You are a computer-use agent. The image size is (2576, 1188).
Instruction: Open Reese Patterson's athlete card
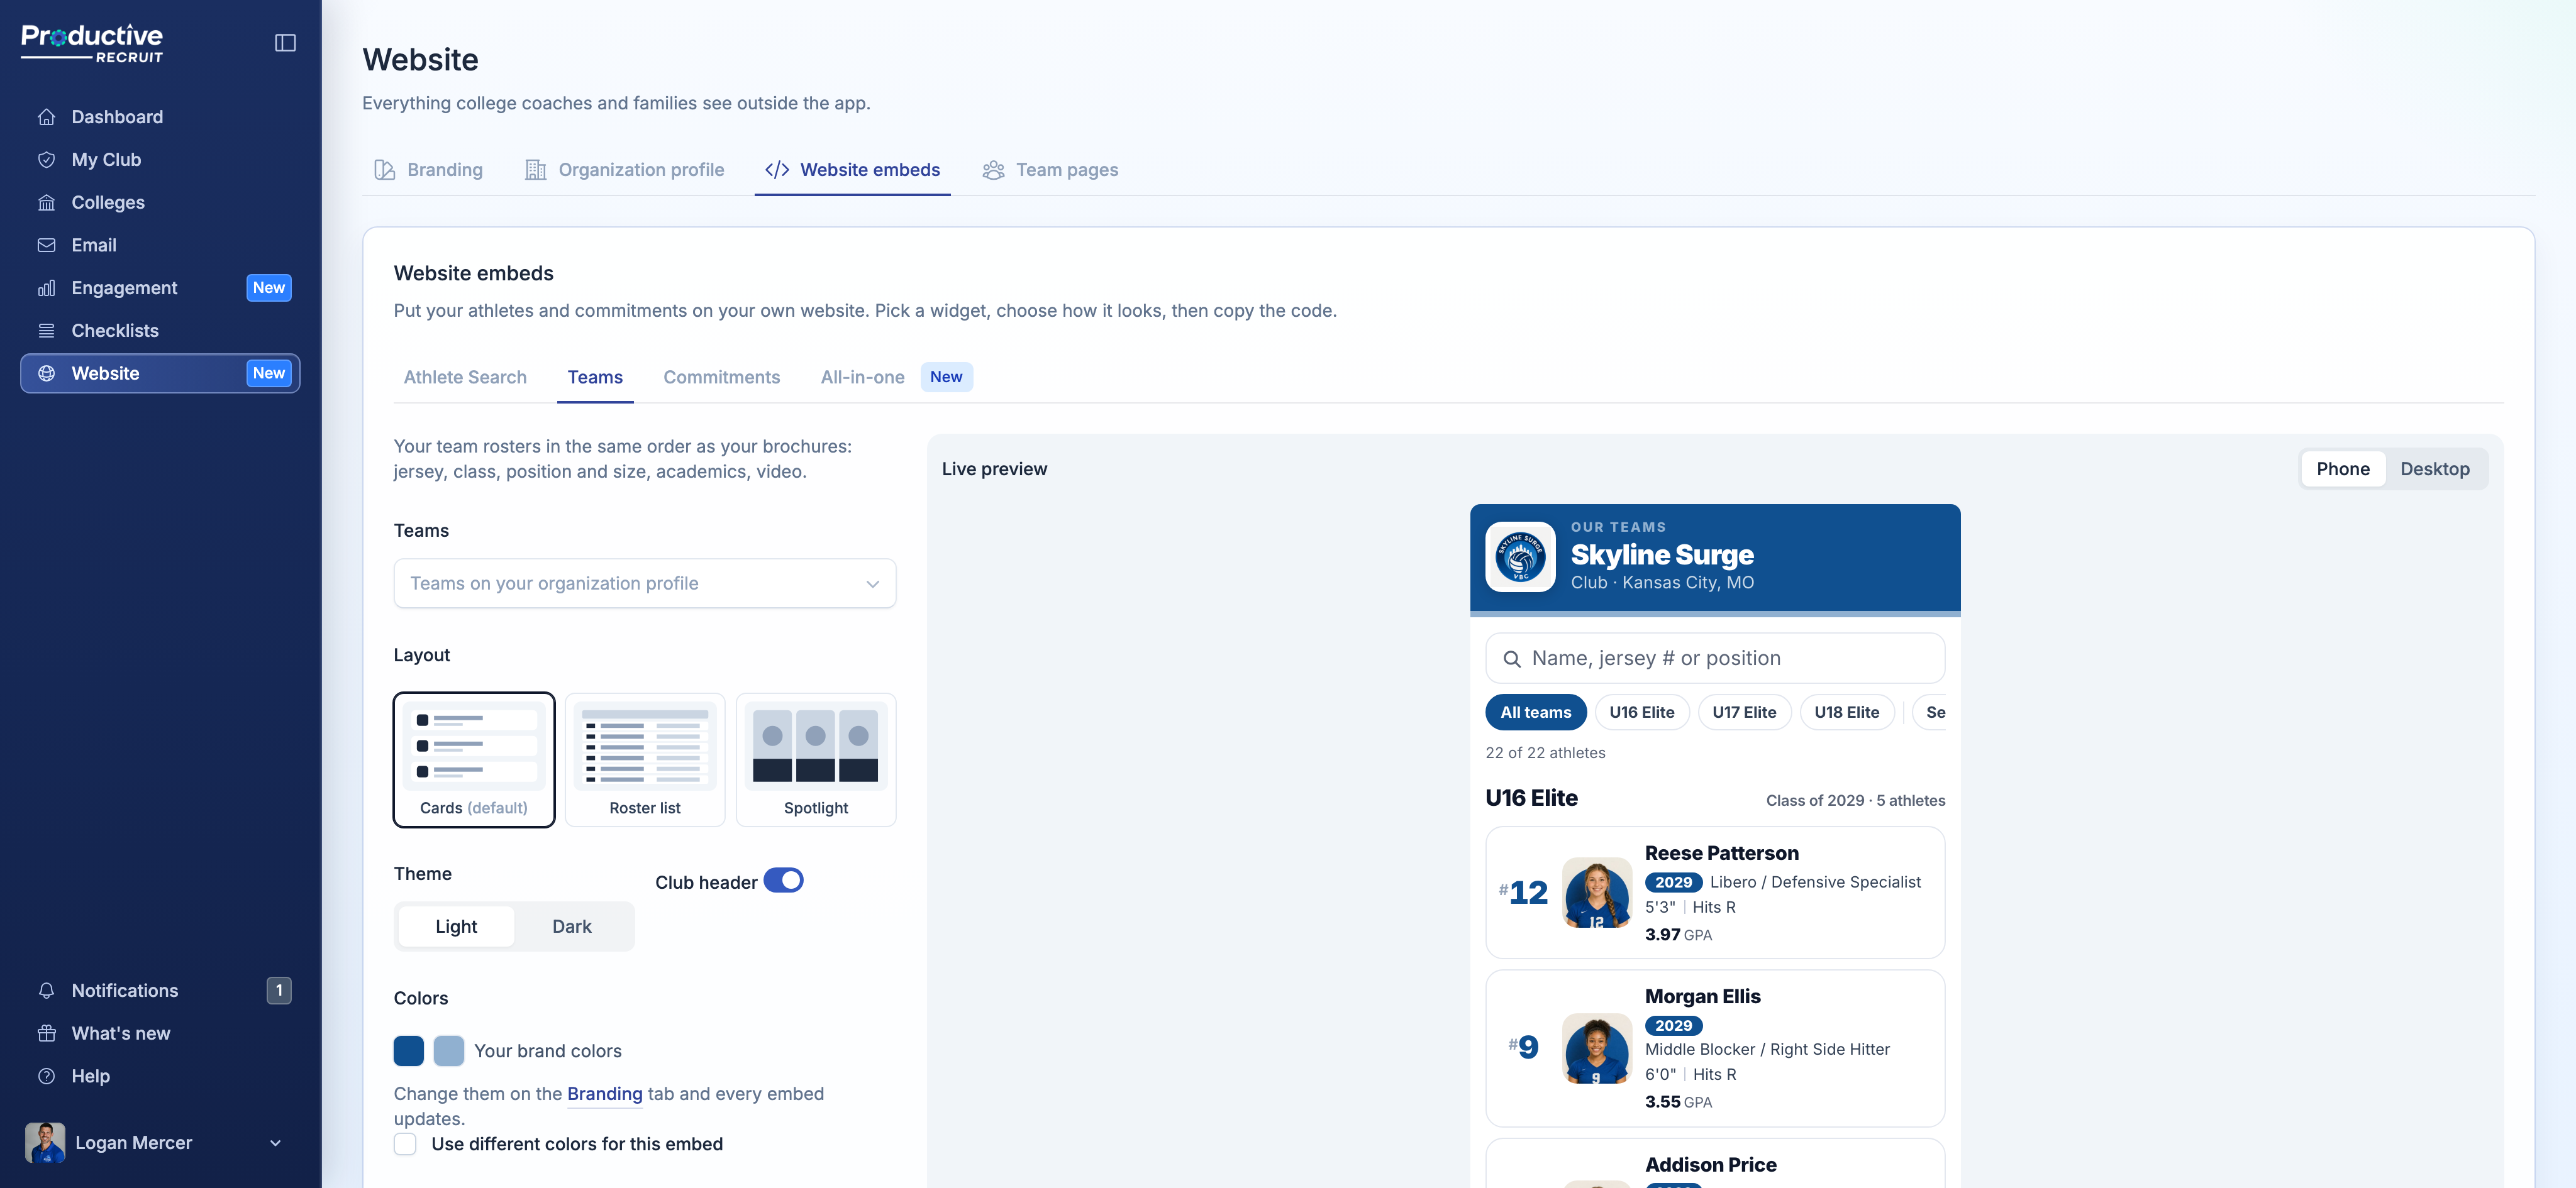tap(1714, 892)
